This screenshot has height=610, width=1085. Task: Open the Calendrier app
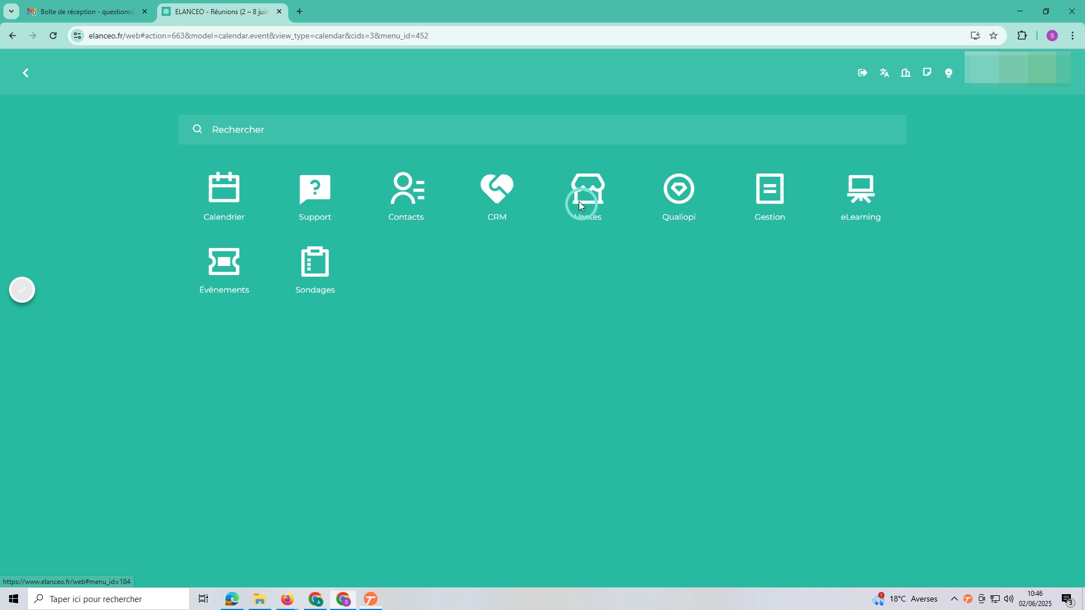coord(224,197)
